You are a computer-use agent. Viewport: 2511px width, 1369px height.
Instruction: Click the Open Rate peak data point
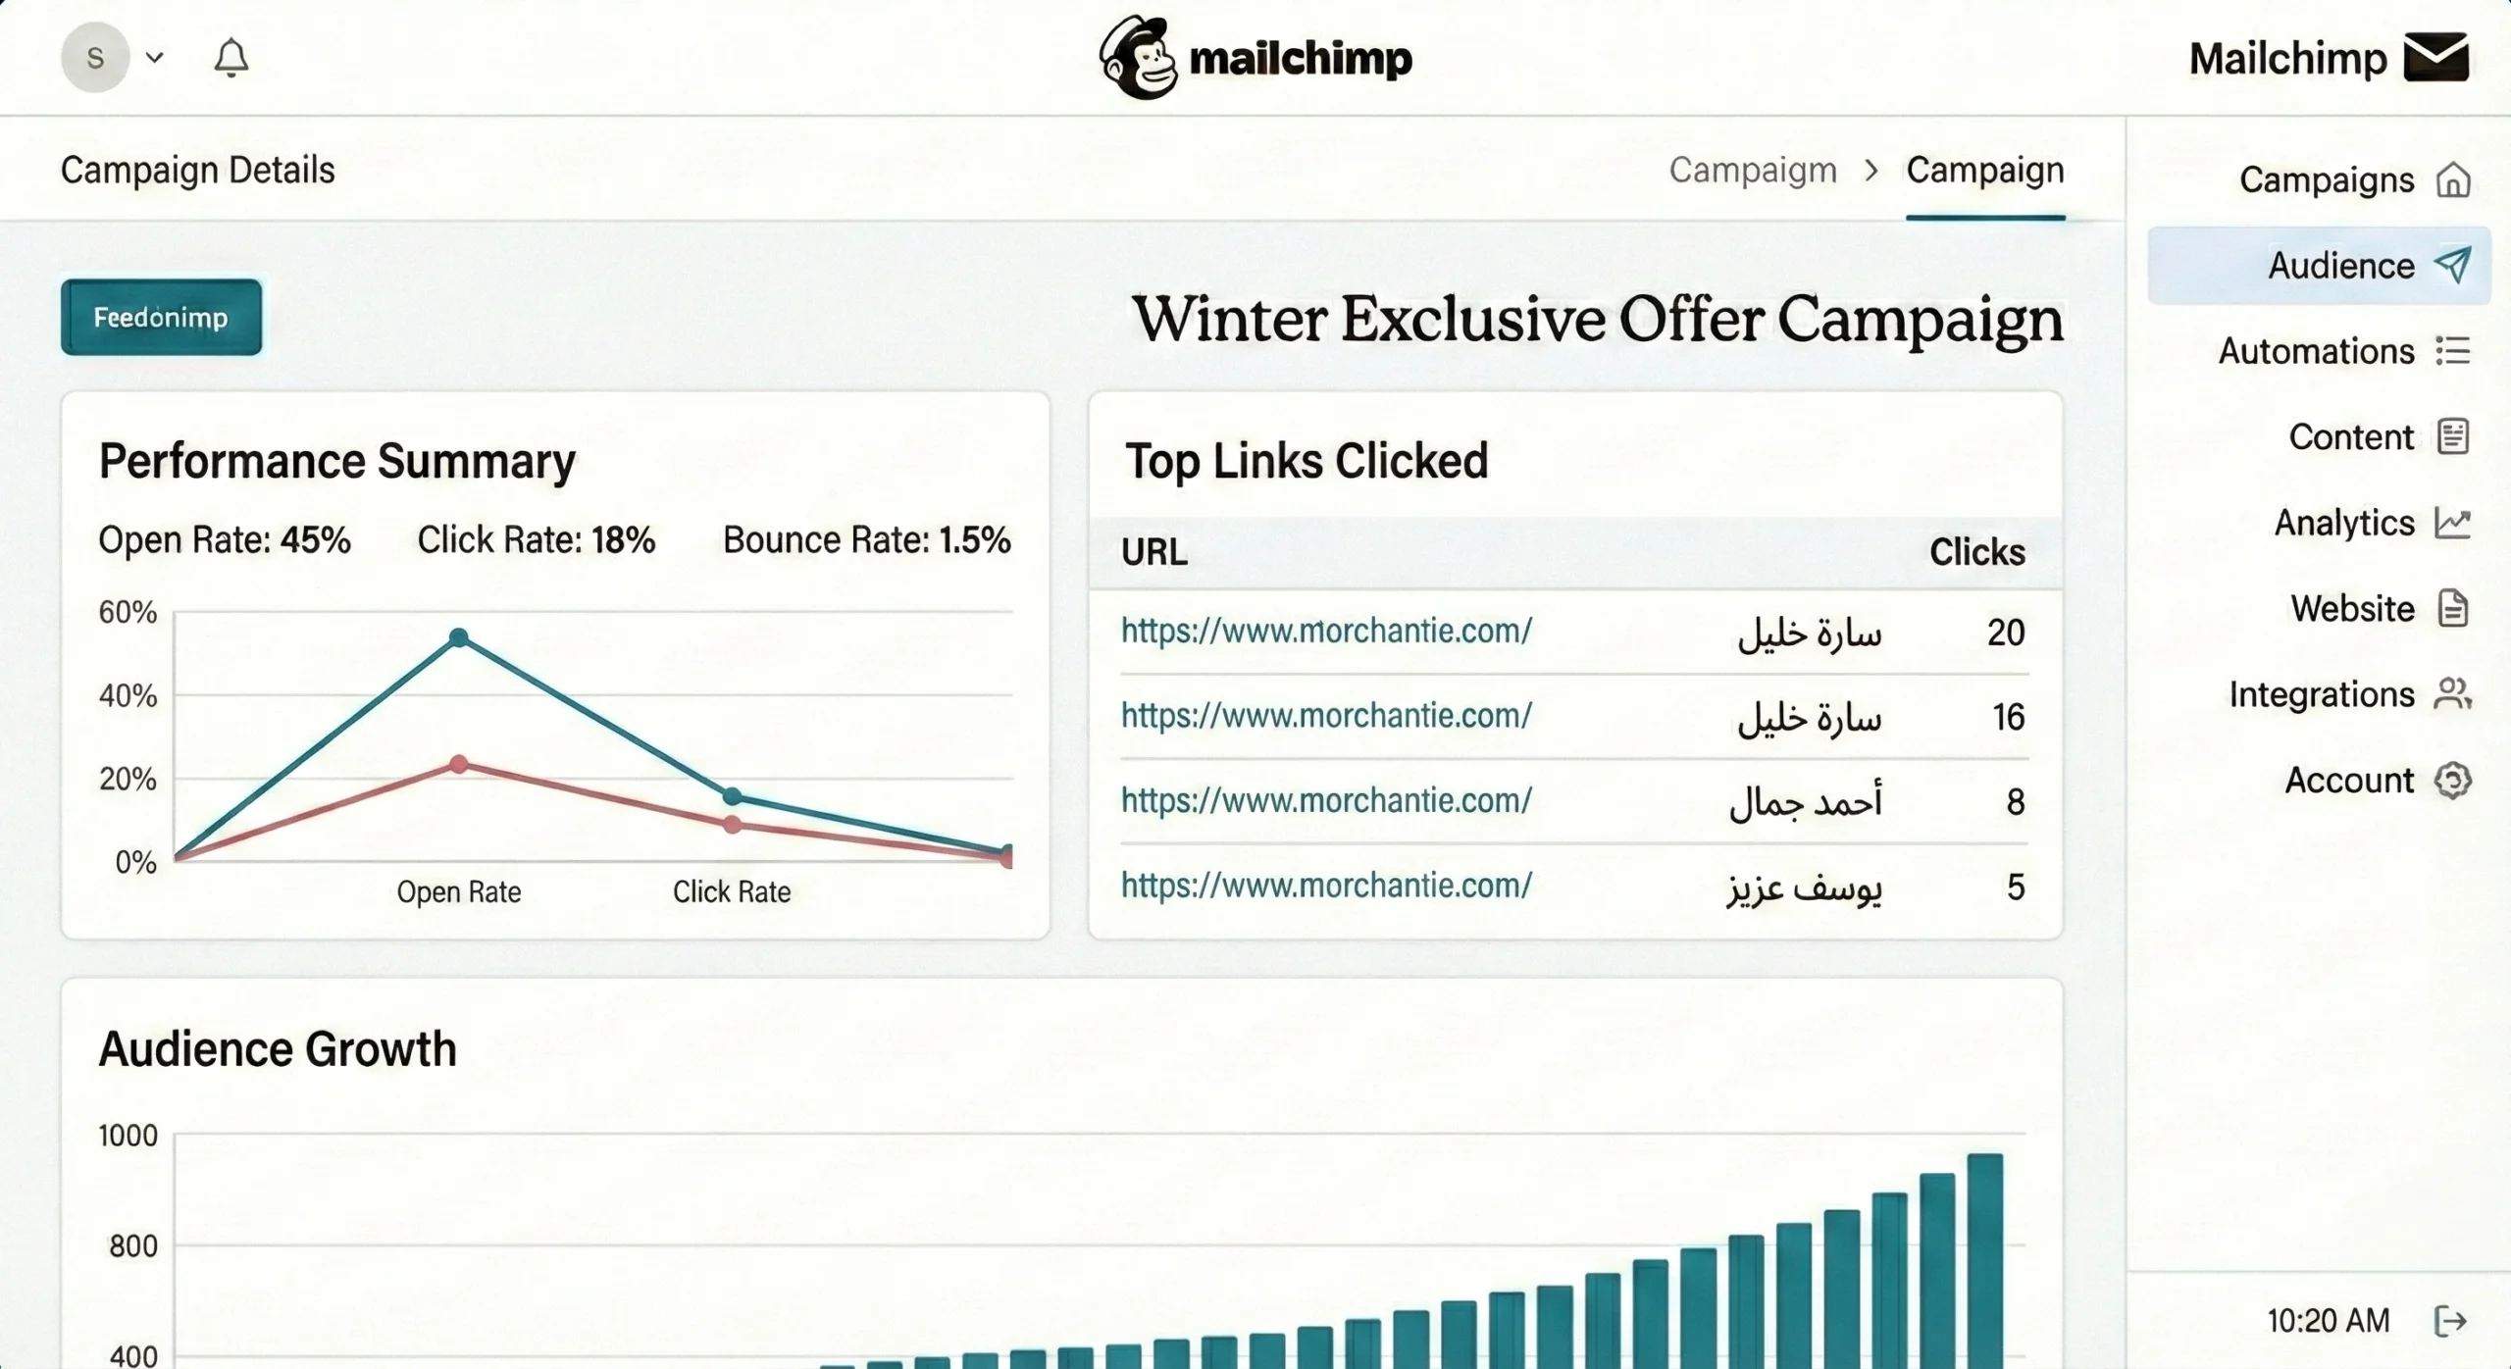pos(458,638)
